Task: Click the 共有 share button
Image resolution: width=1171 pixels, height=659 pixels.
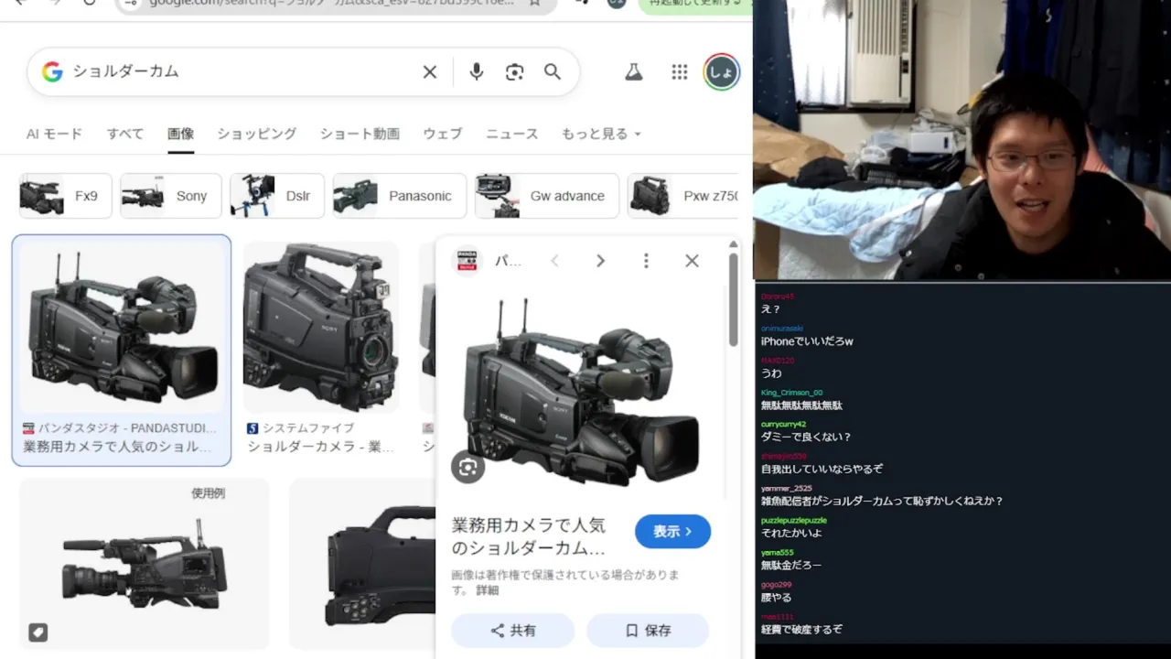Action: pos(512,631)
